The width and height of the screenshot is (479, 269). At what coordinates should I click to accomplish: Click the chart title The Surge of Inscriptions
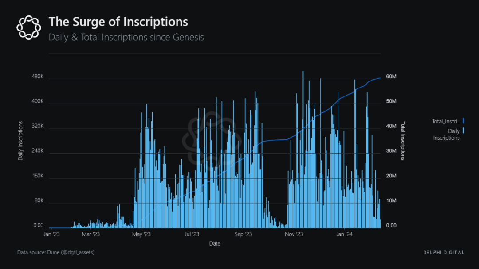[x=118, y=22]
